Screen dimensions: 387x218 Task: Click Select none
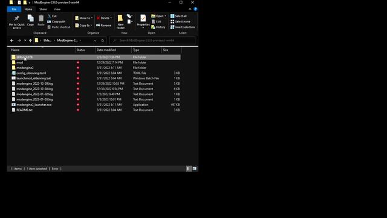point(180,22)
